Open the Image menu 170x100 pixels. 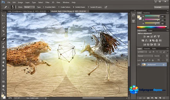[20, 2]
